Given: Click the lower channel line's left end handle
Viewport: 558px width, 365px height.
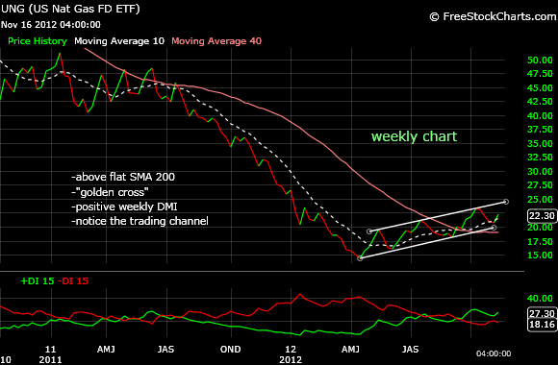Looking at the screenshot, I should tap(360, 258).
